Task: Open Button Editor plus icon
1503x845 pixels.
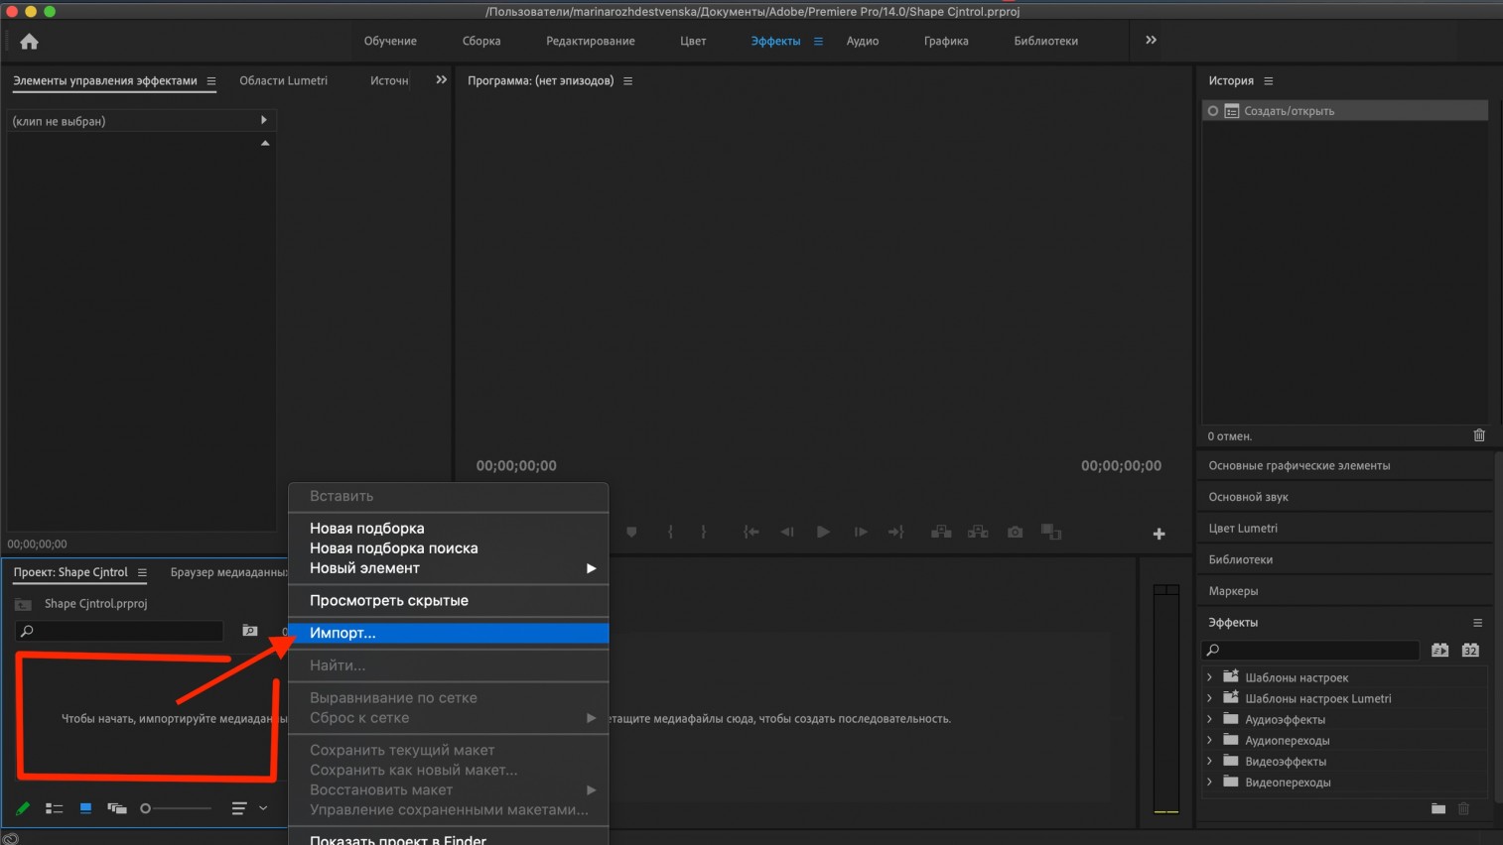Action: tap(1159, 534)
